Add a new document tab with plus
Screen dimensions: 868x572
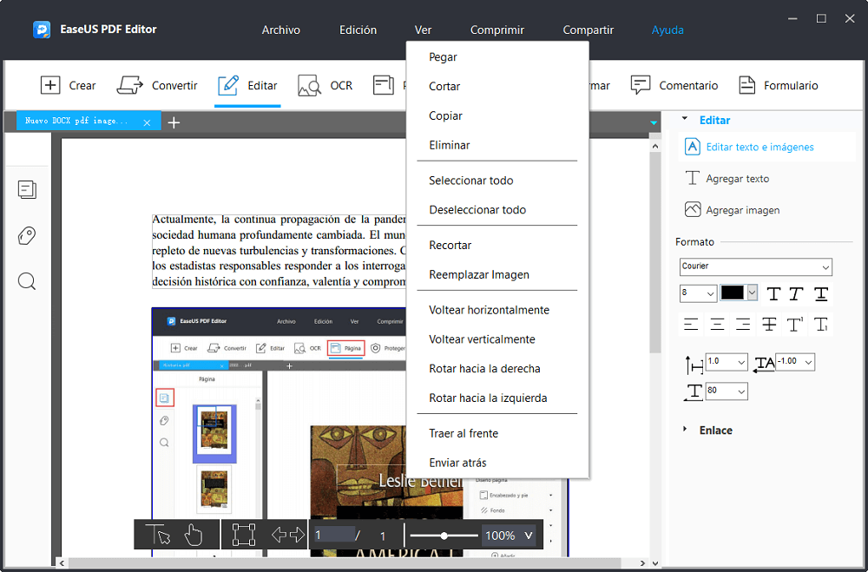pyautogui.click(x=174, y=122)
